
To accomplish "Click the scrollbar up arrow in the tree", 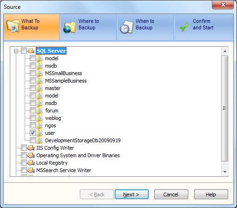I will point(225,51).
